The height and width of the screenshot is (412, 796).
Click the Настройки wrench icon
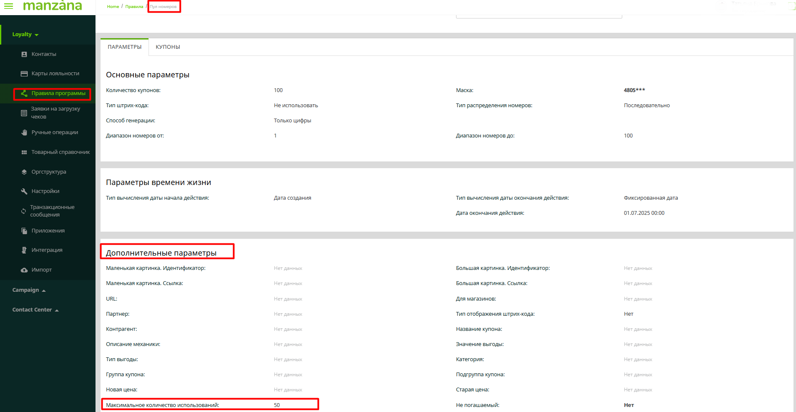pyautogui.click(x=24, y=191)
